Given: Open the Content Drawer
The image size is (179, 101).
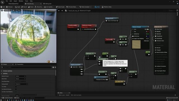Looking at the screenshot, I should [x=8, y=98].
